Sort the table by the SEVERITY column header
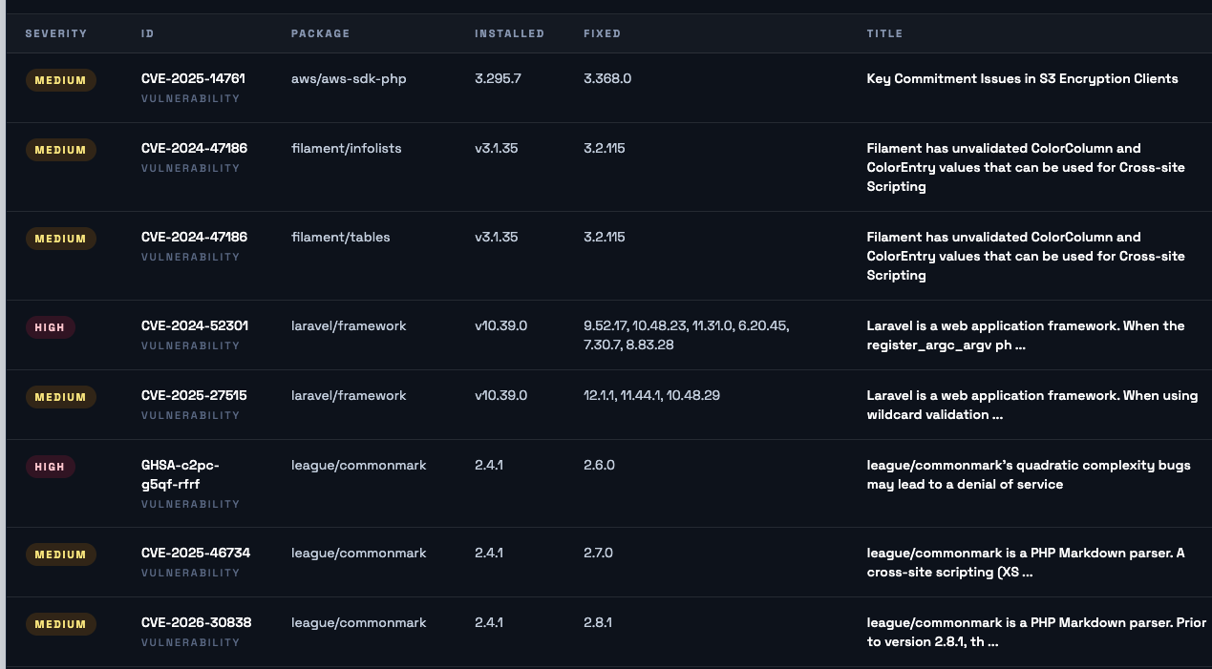 point(56,33)
